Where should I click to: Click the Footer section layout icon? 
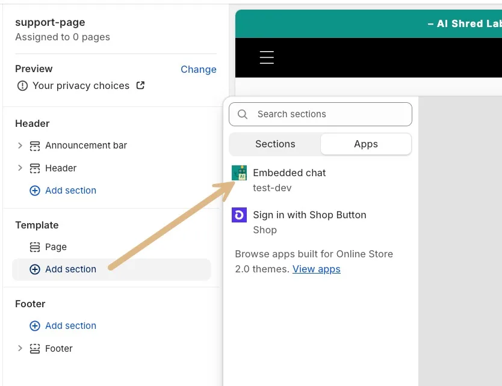[x=35, y=348]
